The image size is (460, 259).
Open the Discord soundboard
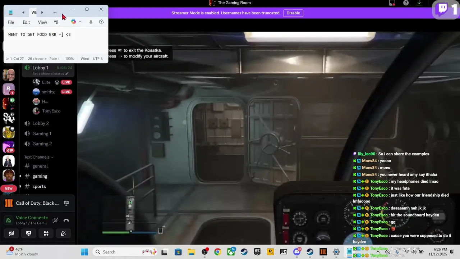pos(63,233)
